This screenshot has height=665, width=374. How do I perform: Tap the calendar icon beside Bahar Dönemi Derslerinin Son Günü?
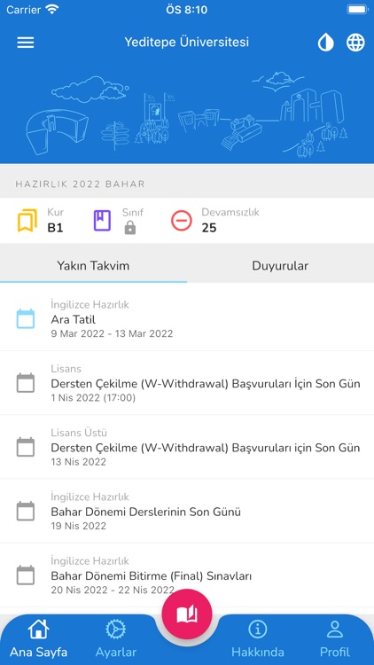[26, 511]
